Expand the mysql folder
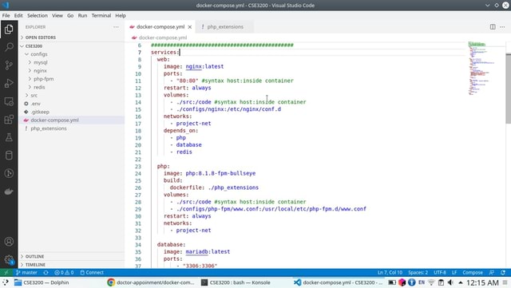This screenshot has height=288, width=511. pyautogui.click(x=41, y=62)
